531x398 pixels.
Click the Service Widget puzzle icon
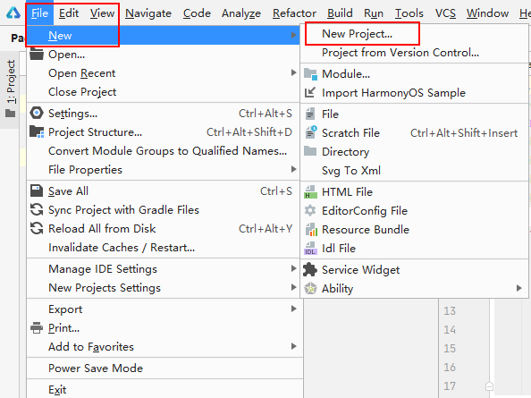point(310,269)
